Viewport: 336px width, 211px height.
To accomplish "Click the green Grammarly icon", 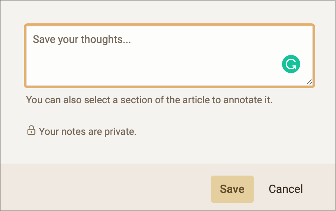I will point(291,64).
